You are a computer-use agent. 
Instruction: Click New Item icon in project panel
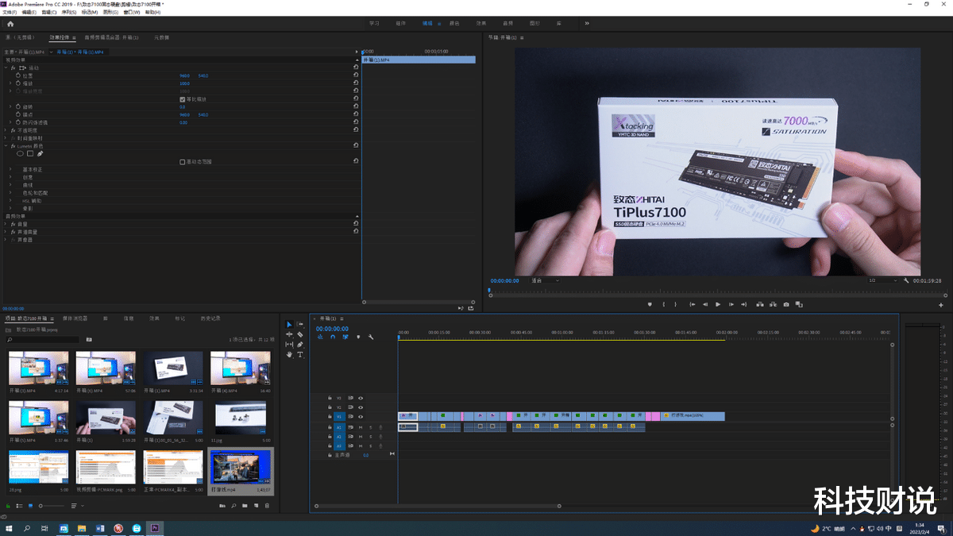(256, 506)
